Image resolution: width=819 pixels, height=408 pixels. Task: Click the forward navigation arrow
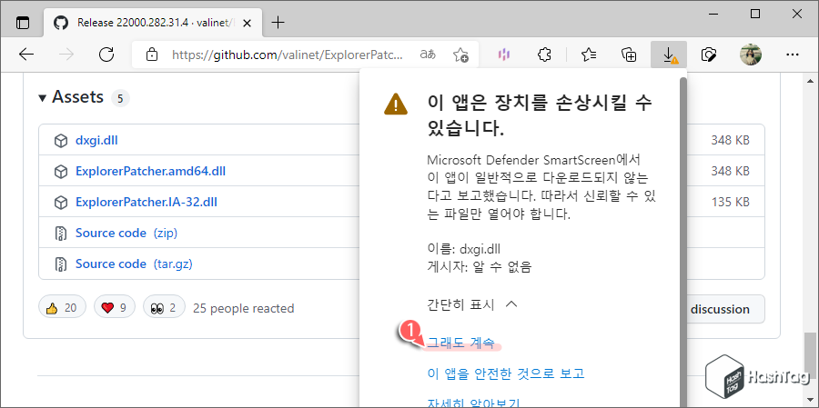click(x=66, y=55)
